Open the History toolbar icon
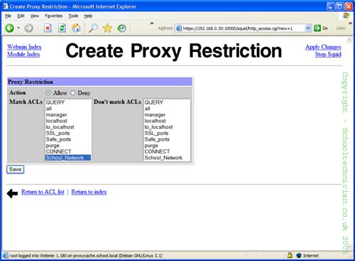355x261 pixels. (121, 28)
